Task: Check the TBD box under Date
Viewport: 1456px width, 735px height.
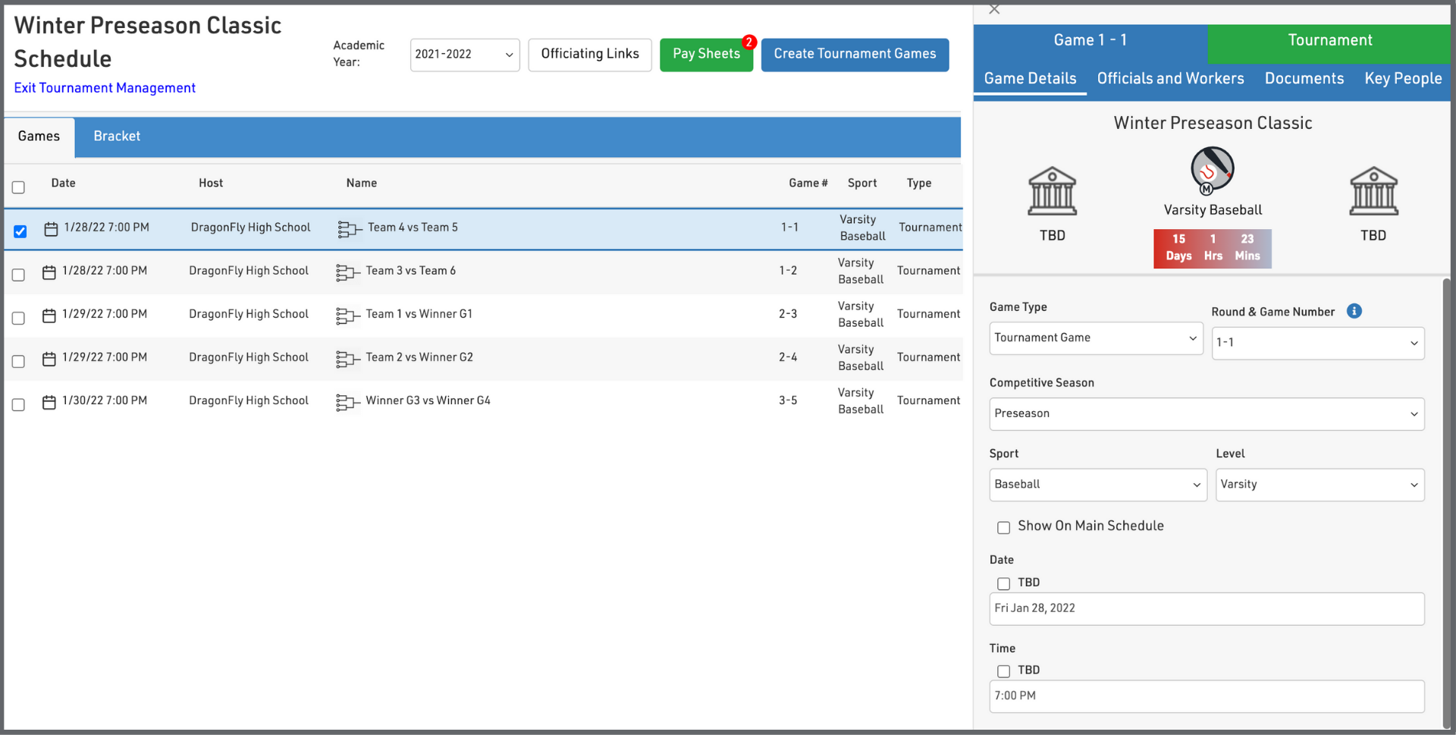Action: (x=1003, y=583)
